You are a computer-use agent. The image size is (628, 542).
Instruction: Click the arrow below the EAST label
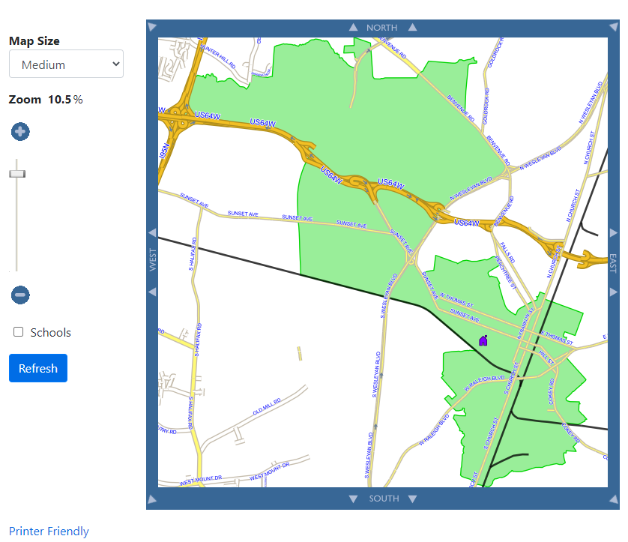613,291
